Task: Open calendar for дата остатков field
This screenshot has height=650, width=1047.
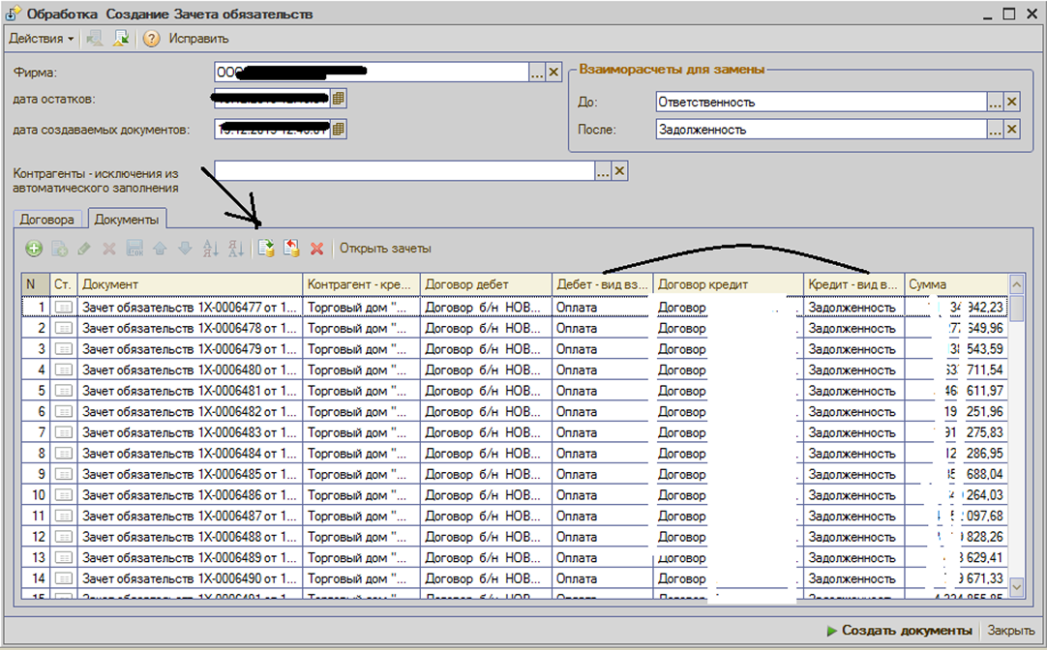Action: pyautogui.click(x=339, y=99)
